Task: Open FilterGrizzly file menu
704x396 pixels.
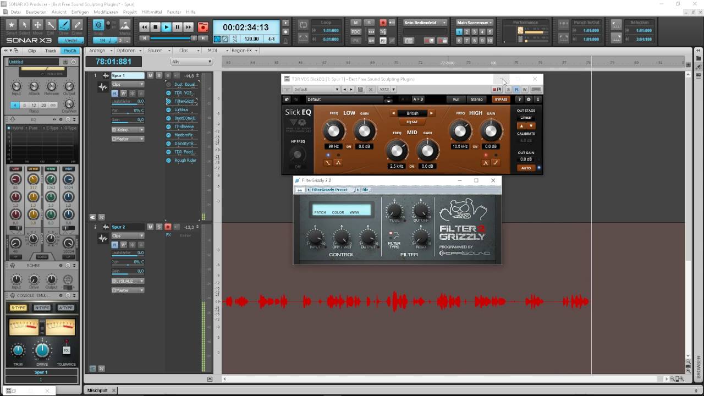Action: [365, 190]
